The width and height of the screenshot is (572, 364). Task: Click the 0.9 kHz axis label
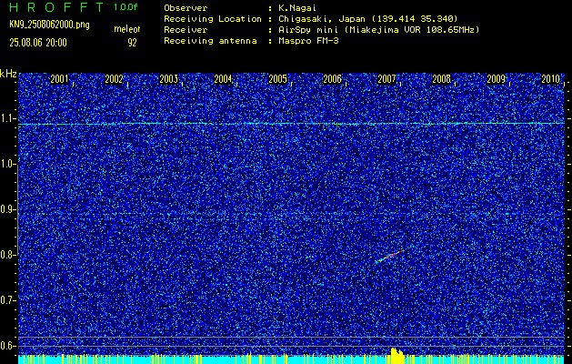point(7,209)
